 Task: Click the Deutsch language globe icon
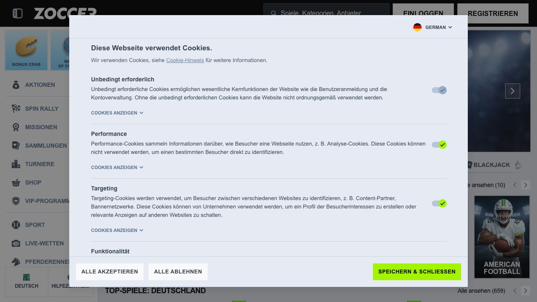coord(26,277)
